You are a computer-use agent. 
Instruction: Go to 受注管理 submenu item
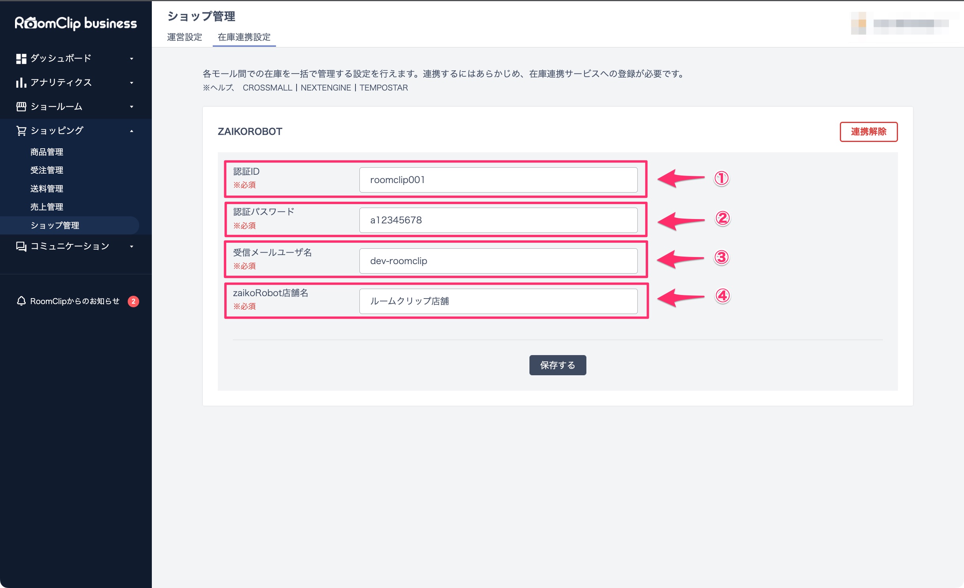point(47,170)
